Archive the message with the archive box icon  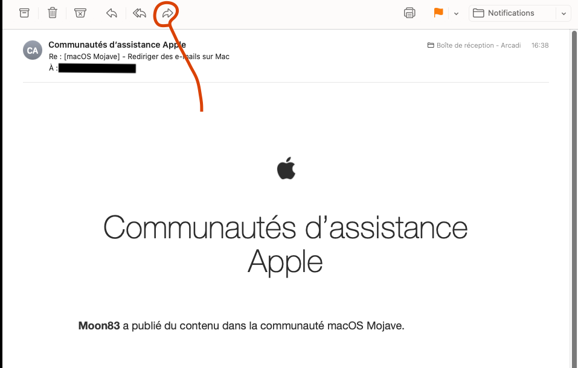click(x=24, y=13)
